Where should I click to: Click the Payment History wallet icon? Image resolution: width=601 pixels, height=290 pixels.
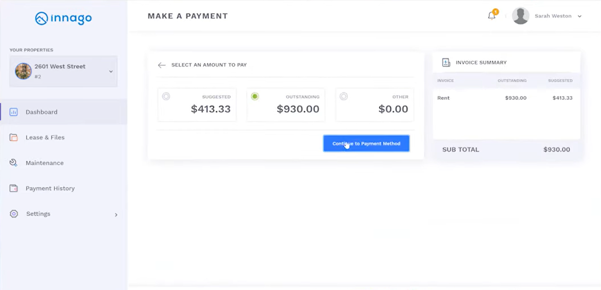click(14, 189)
